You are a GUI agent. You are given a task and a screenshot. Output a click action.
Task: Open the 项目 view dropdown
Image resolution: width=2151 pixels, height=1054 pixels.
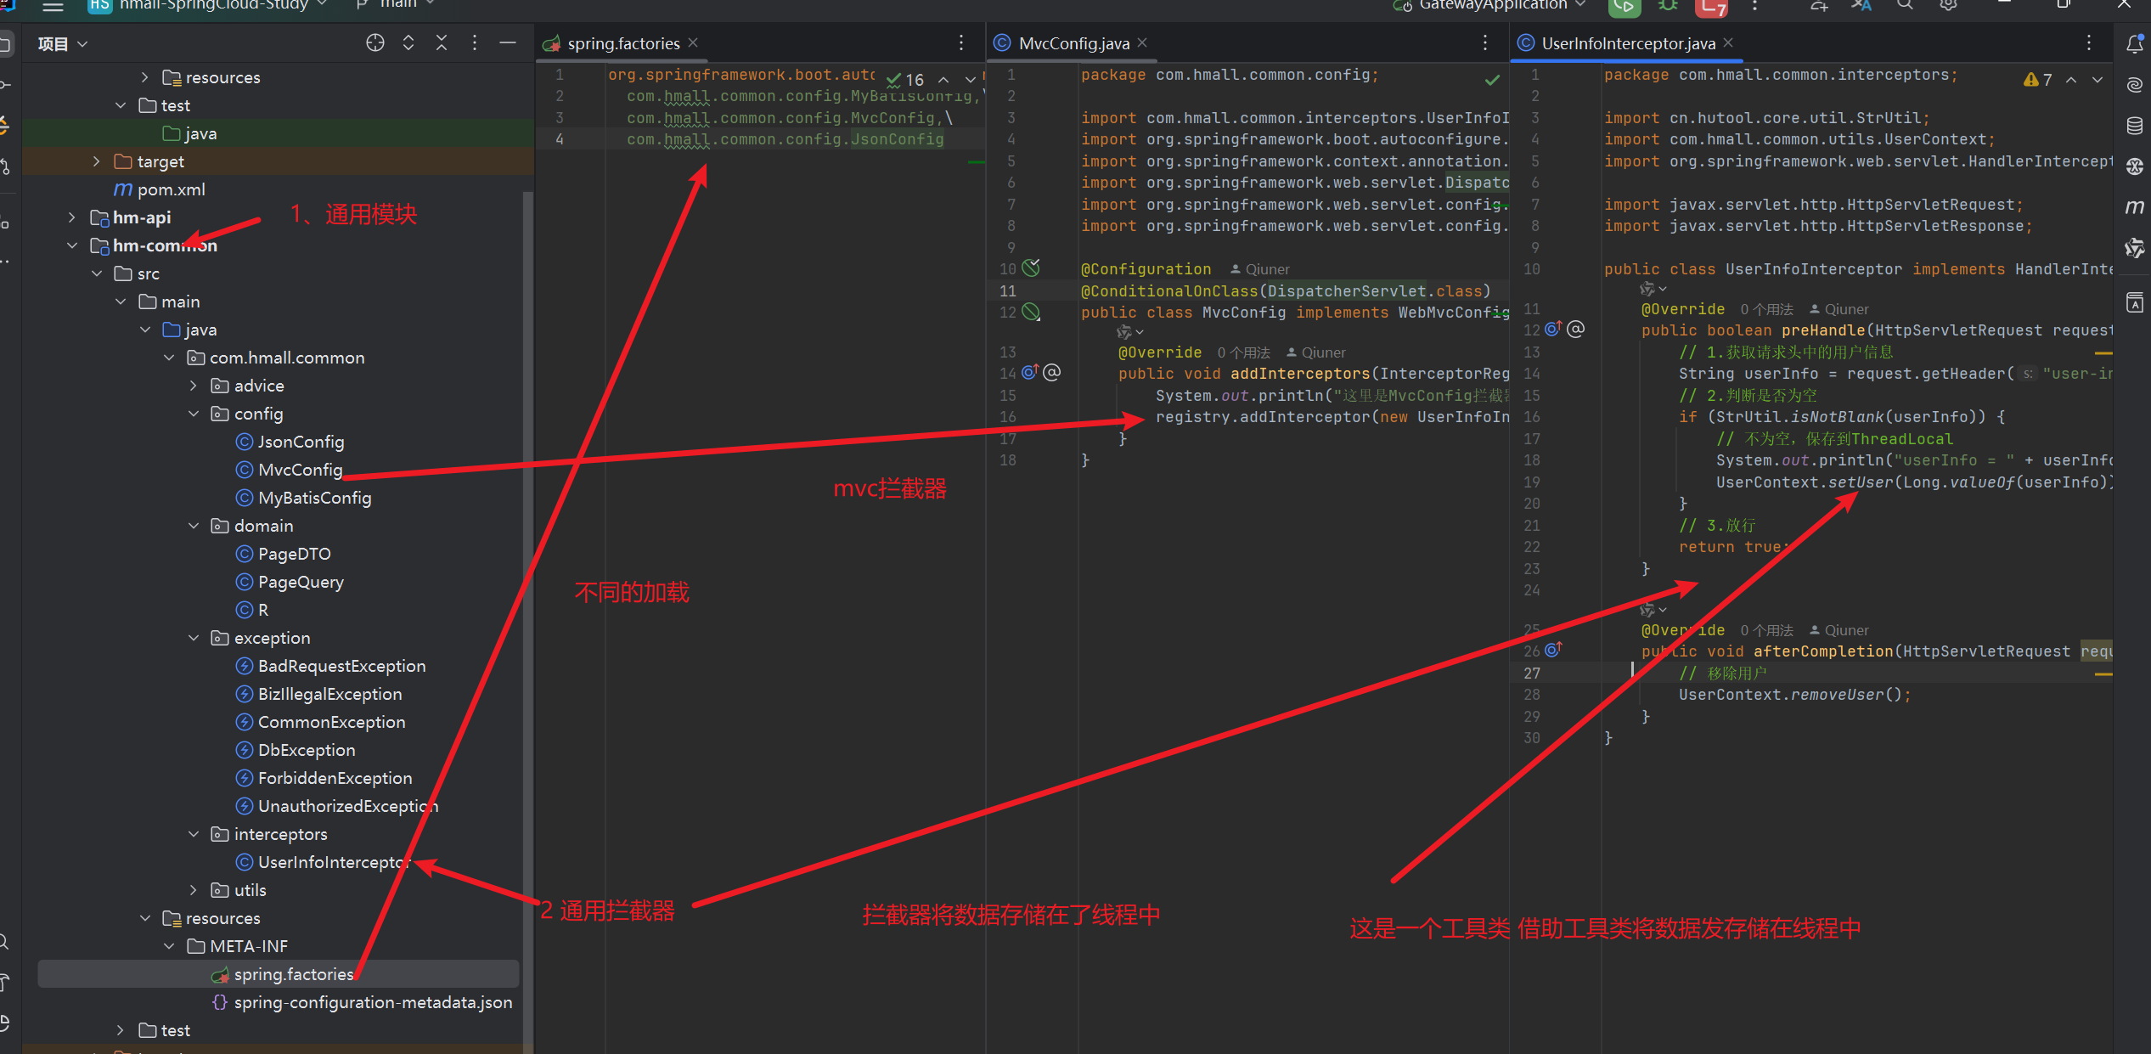tap(63, 43)
